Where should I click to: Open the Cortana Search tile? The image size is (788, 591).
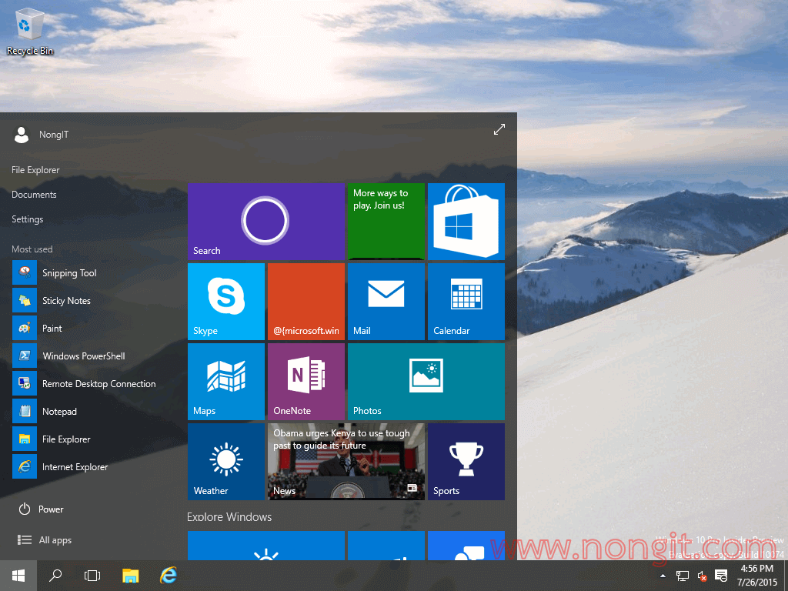click(x=265, y=222)
